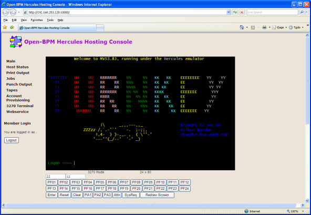
Task: Click the Stop loading red X icon
Action: click(x=242, y=12)
